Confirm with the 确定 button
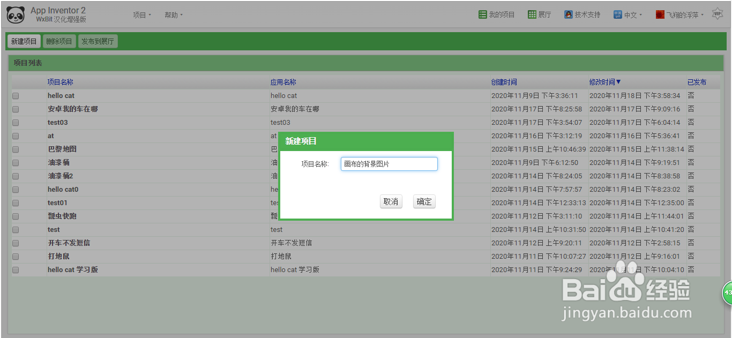The width and height of the screenshot is (732, 338). point(423,202)
